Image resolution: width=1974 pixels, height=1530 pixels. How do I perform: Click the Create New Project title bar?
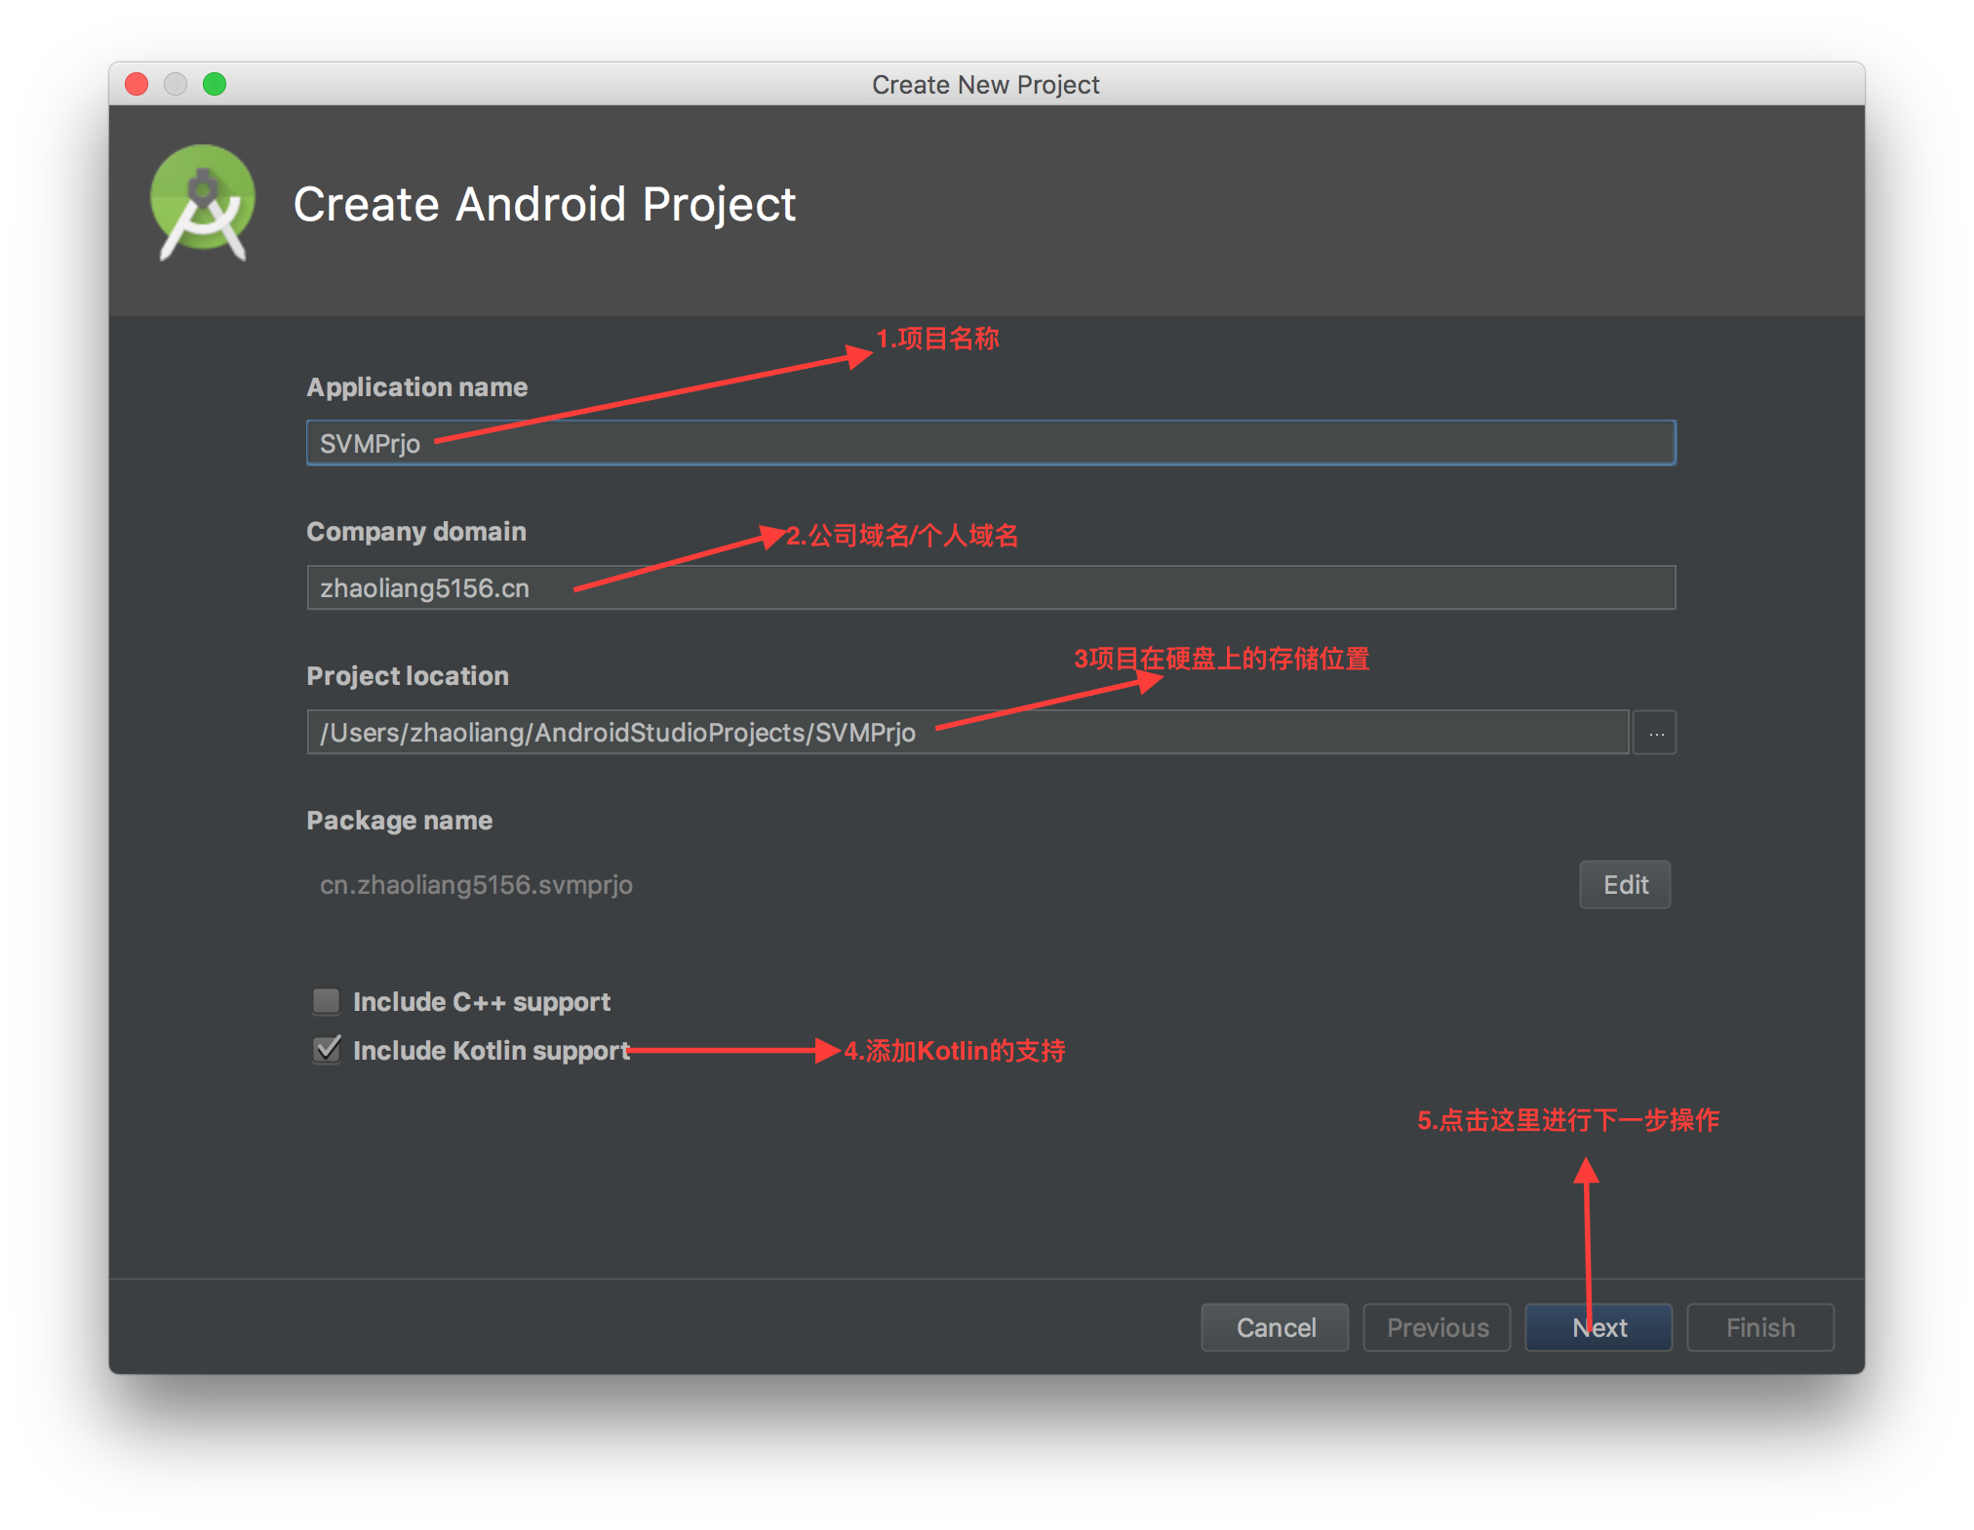pyautogui.click(x=985, y=85)
